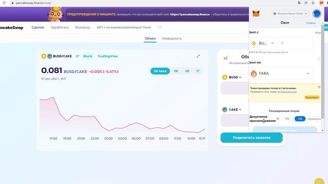Open the Binance Smart Chain network dropdown
The image size is (328, 184).
(291, 14)
